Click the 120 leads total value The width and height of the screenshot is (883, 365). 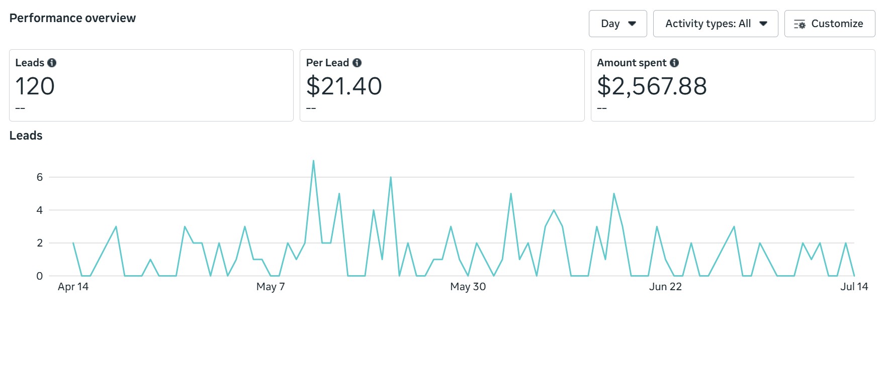click(35, 86)
